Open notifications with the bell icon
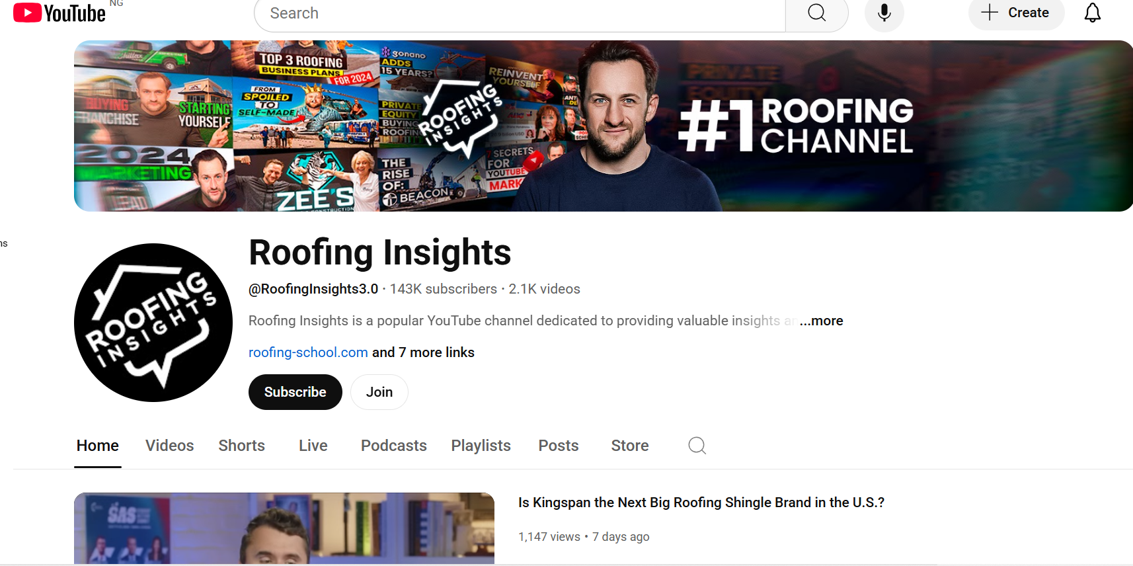Viewport: 1133px width, 566px height. click(1093, 13)
